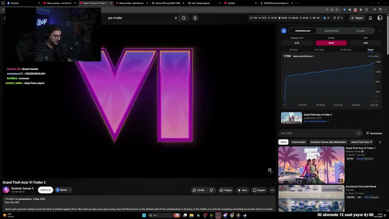Viewport: 389px width, 219px height.
Task: Show the 24 hours chart range
Action: click(294, 50)
